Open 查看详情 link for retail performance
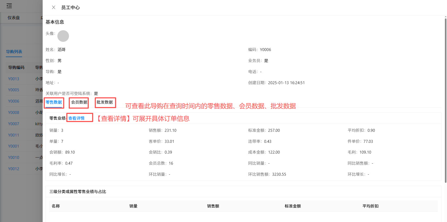Screen dimensions: 447x222 tap(76, 118)
